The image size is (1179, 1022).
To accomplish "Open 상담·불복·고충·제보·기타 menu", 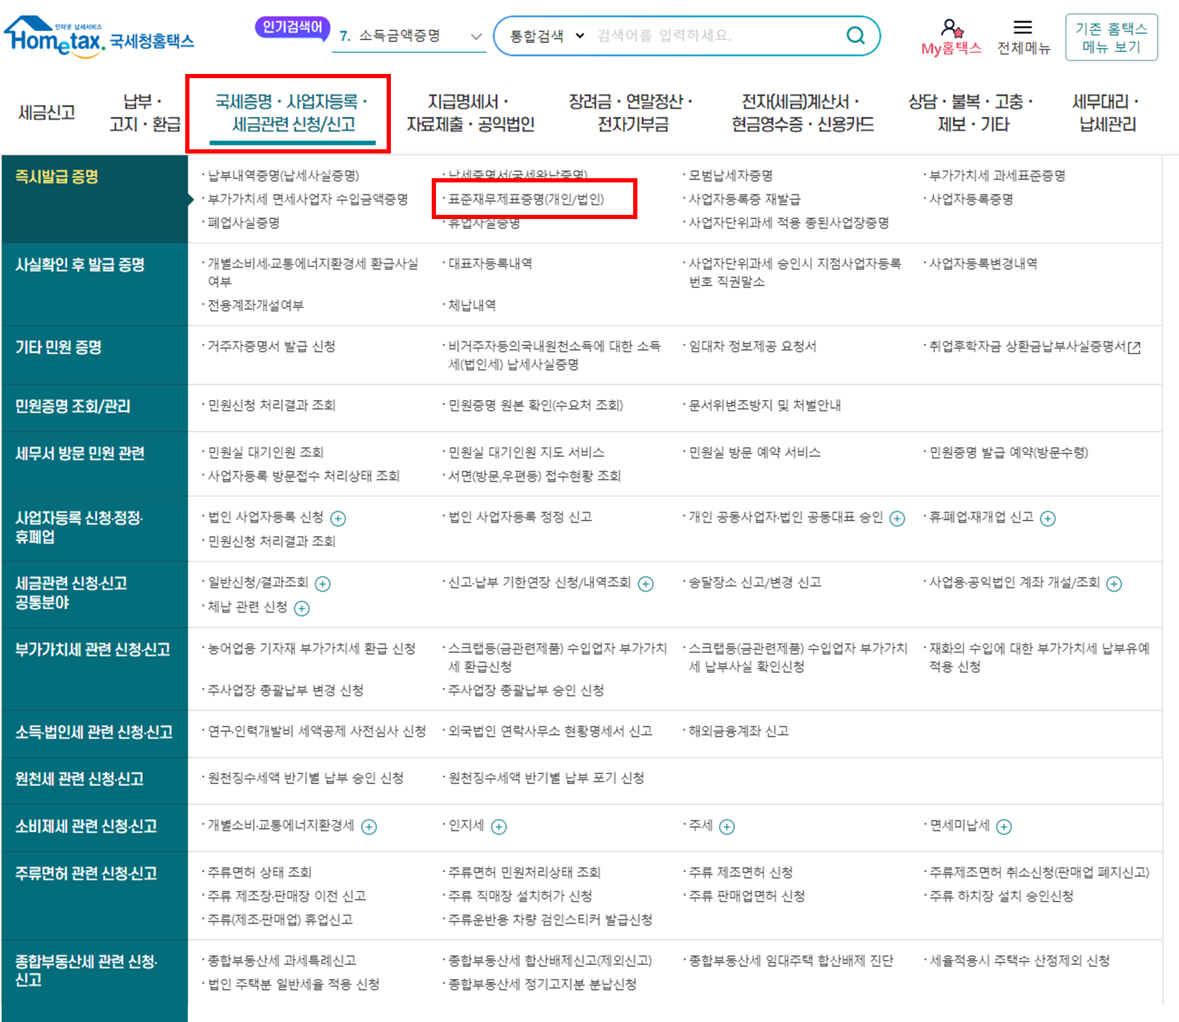I will (972, 113).
